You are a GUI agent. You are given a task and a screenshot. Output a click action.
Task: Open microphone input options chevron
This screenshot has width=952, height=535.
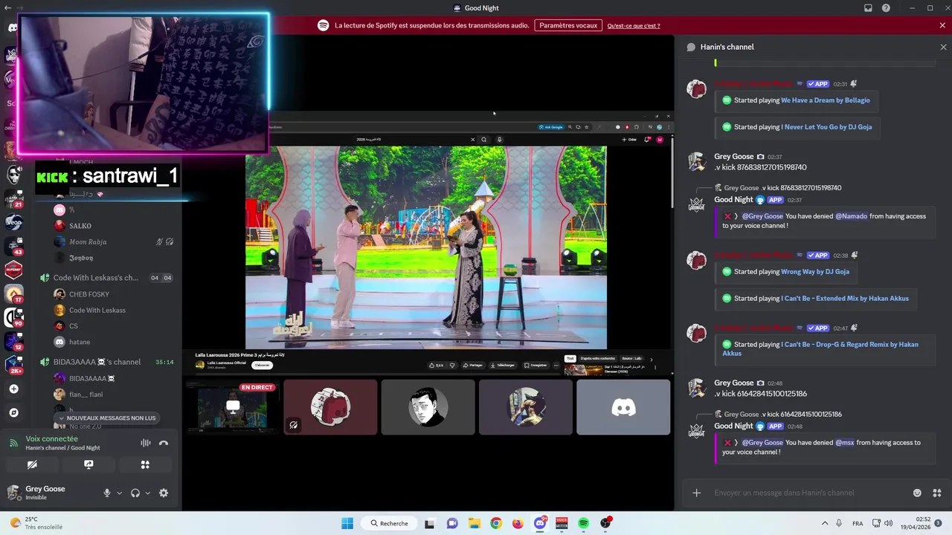119,493
